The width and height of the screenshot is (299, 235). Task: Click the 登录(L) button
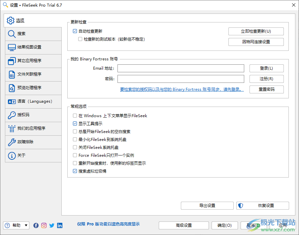coord(266,68)
